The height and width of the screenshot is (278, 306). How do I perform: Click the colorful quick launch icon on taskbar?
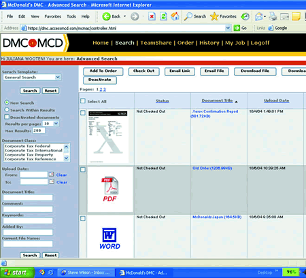click(x=42, y=272)
